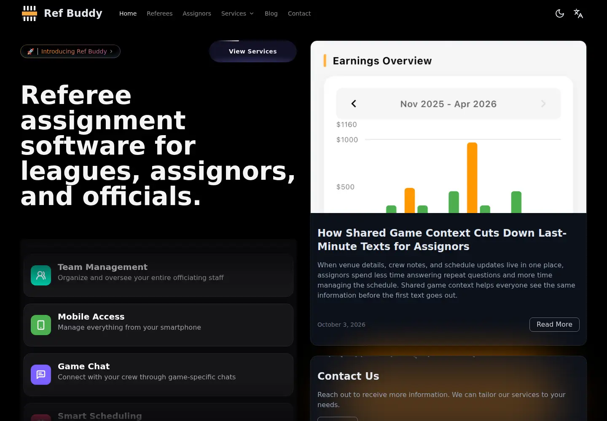Viewport: 607px width, 421px height.
Task: Click the Nov 2025 - Apr 2026 range label
Action: [449, 104]
